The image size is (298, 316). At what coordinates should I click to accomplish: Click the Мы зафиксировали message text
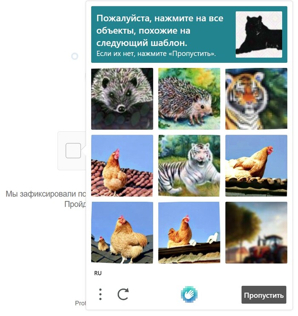click(46, 194)
